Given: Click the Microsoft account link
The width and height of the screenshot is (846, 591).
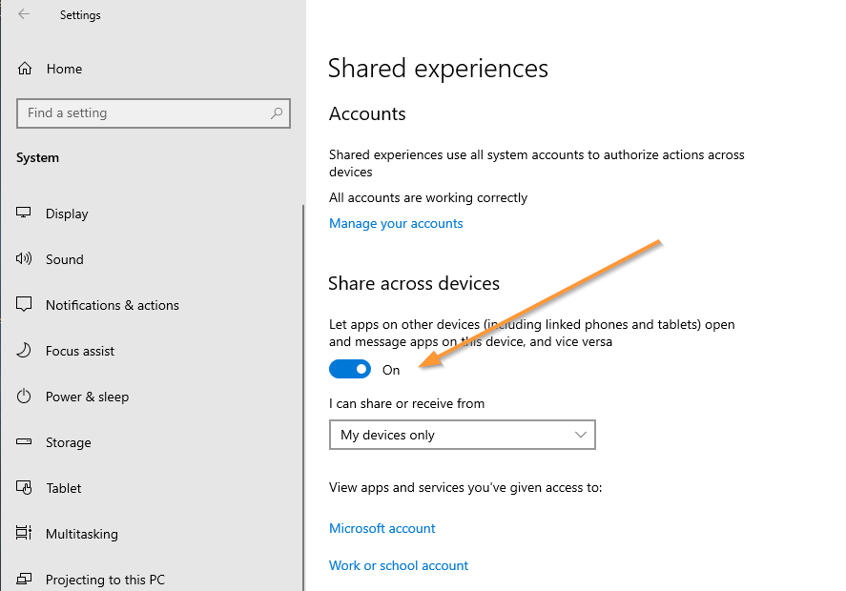Looking at the screenshot, I should [382, 528].
